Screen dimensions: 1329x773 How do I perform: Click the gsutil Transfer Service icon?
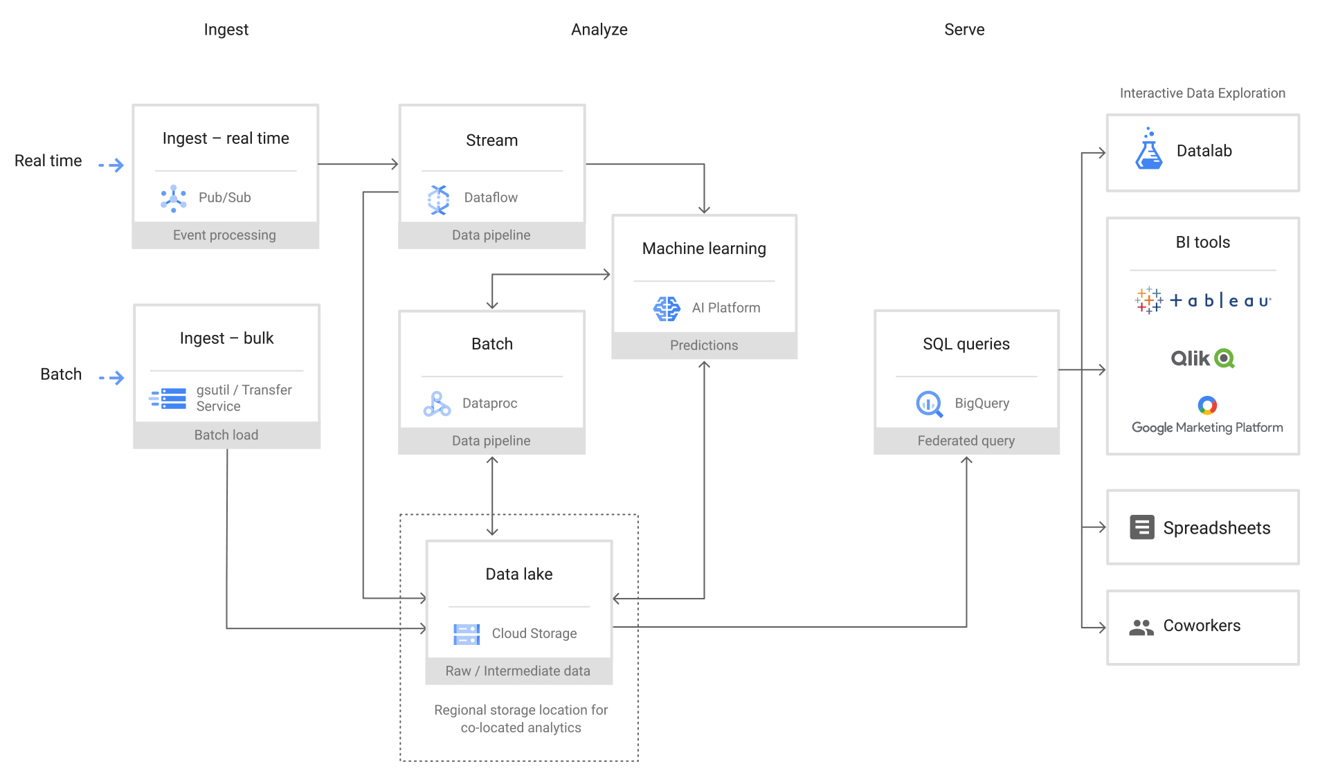[x=168, y=399]
